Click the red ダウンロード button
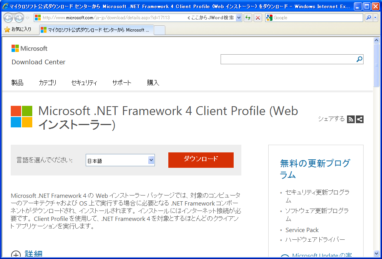This screenshot has height=259, width=382. click(x=201, y=160)
